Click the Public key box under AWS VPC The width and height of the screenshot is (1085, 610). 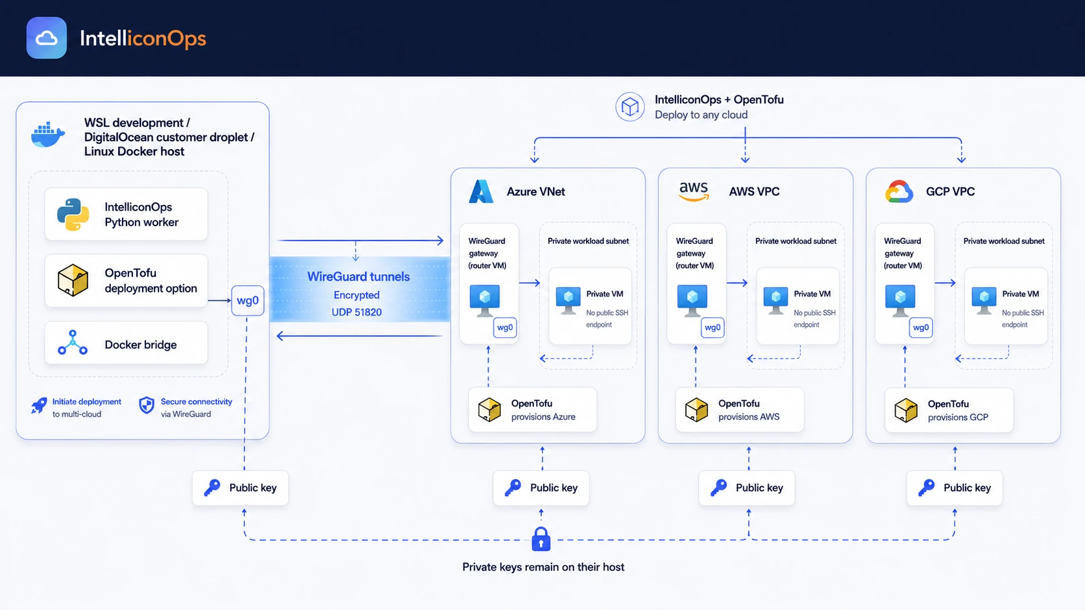pos(747,488)
